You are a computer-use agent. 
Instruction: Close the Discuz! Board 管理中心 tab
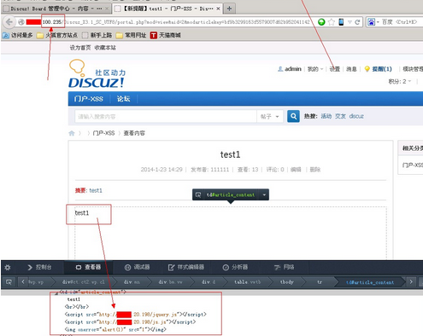(107, 9)
